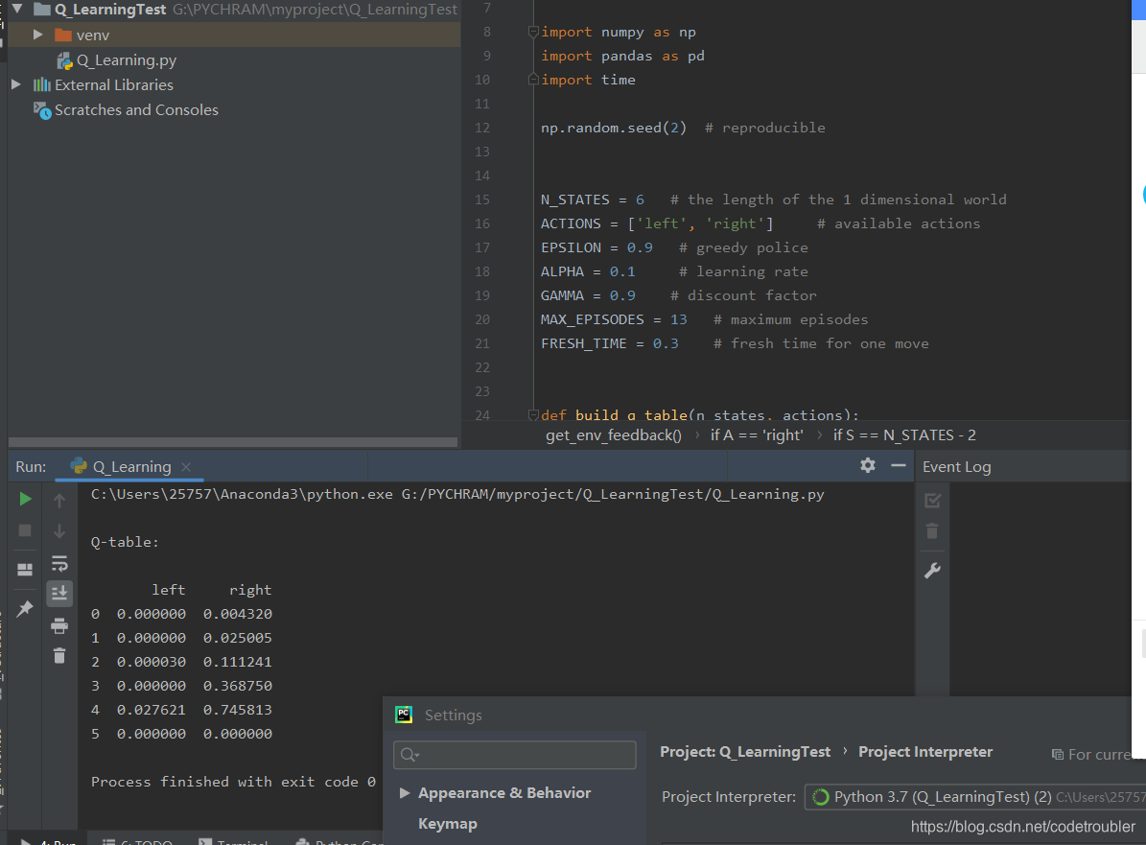The image size is (1146, 845).
Task: Clear Event Log with trash icon
Action: [932, 531]
